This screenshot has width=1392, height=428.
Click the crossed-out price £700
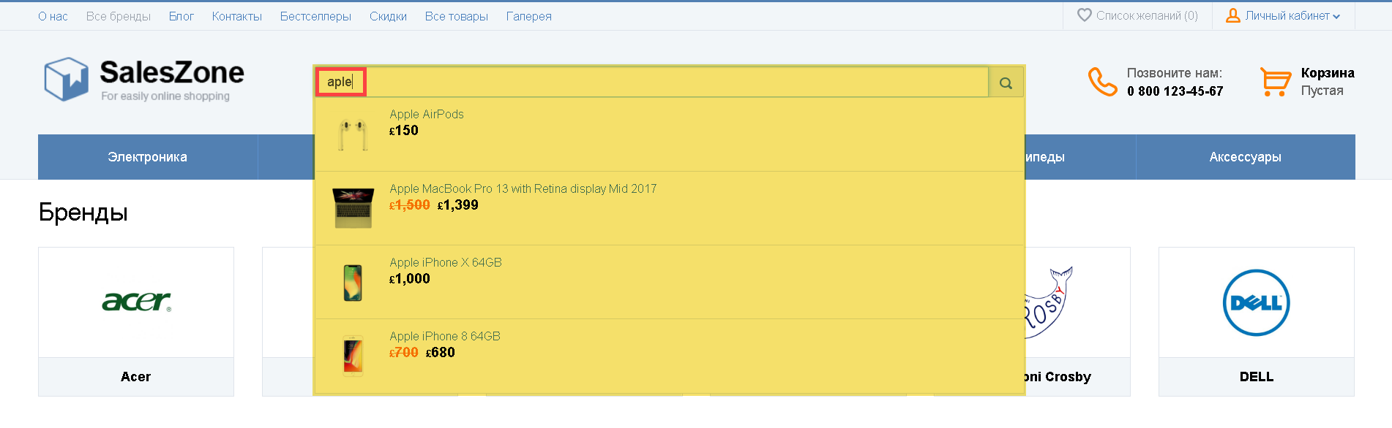(403, 353)
